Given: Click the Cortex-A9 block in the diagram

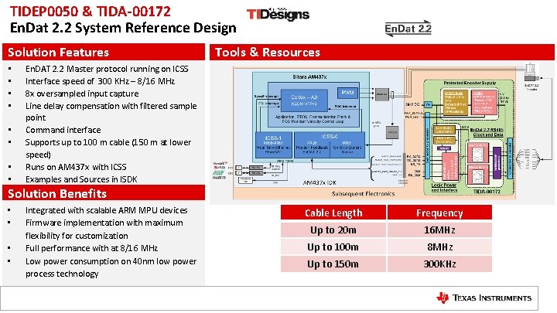Looking at the screenshot, I should pyautogui.click(x=304, y=100).
